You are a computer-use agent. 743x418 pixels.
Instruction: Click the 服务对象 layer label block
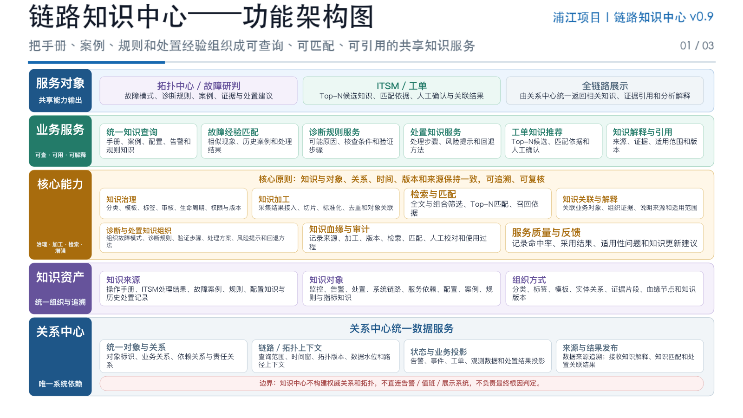point(60,91)
